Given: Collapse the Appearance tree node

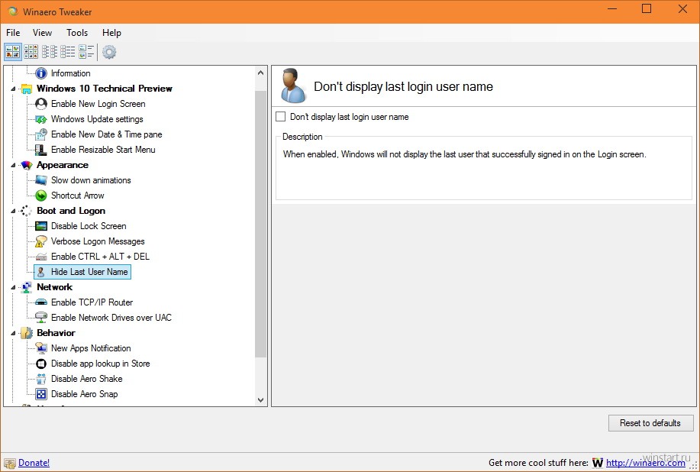Looking at the screenshot, I should tap(13, 165).
